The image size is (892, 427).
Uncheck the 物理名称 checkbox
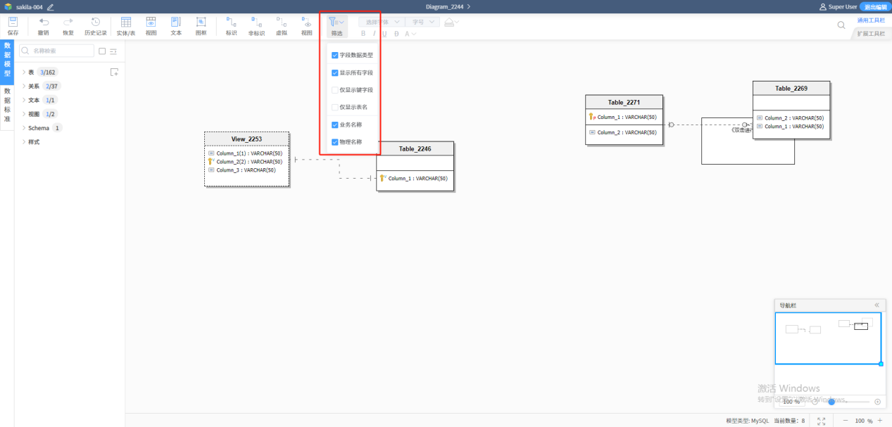tap(335, 141)
